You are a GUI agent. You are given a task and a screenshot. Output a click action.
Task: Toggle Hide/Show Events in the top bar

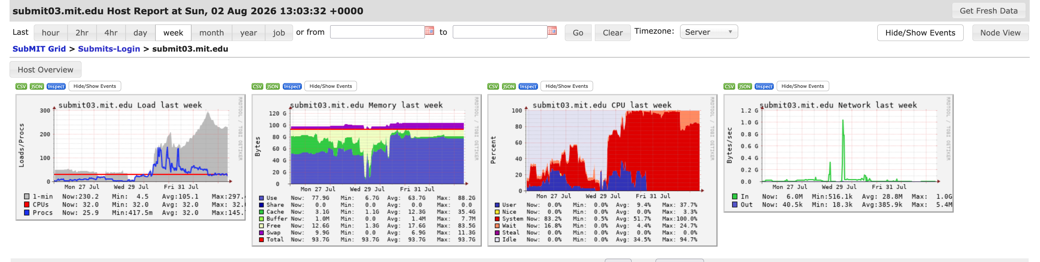920,33
